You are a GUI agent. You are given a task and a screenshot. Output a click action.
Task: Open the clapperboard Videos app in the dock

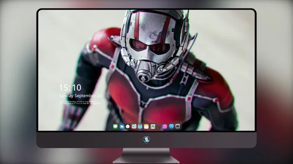click(x=140, y=126)
